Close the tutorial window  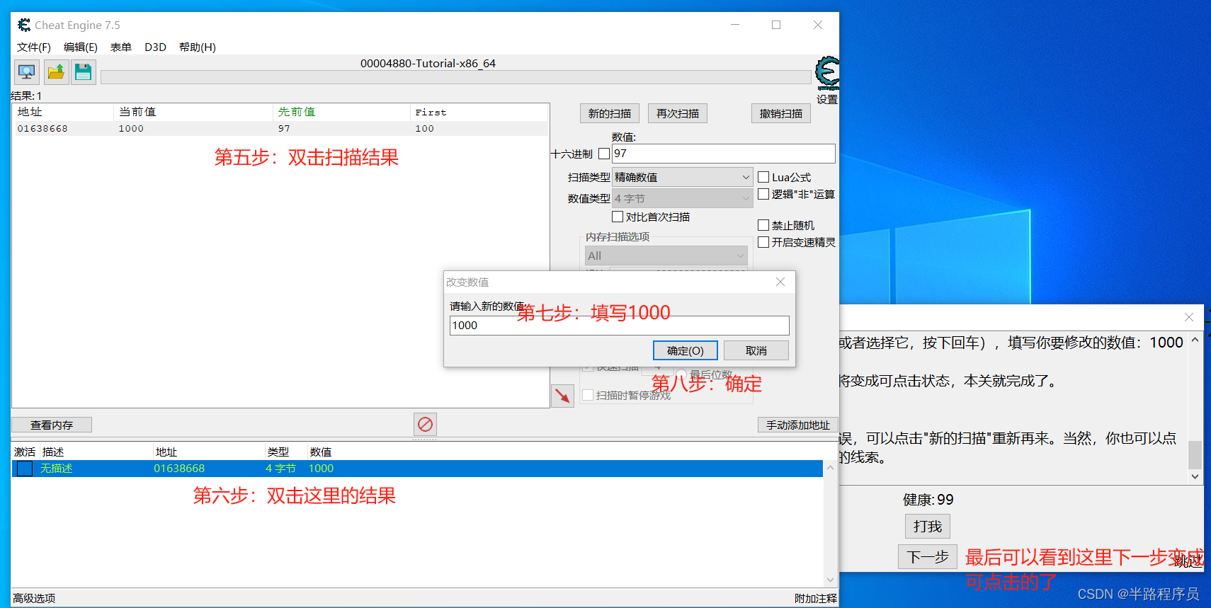[x=1189, y=317]
